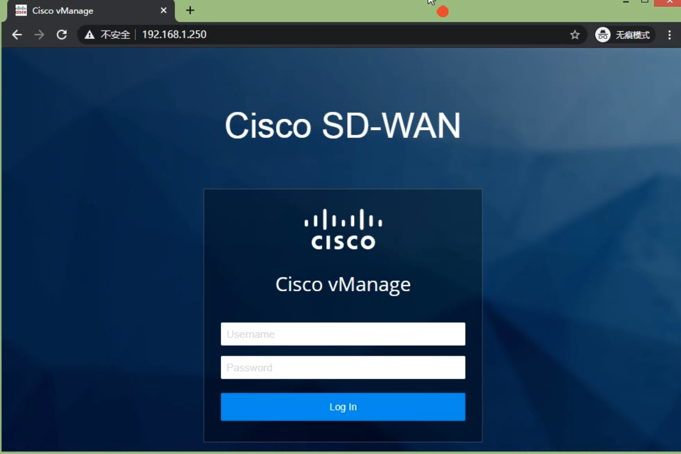Viewport: 681px width, 454px height.
Task: Open the browser three-dot menu
Action: (x=669, y=35)
